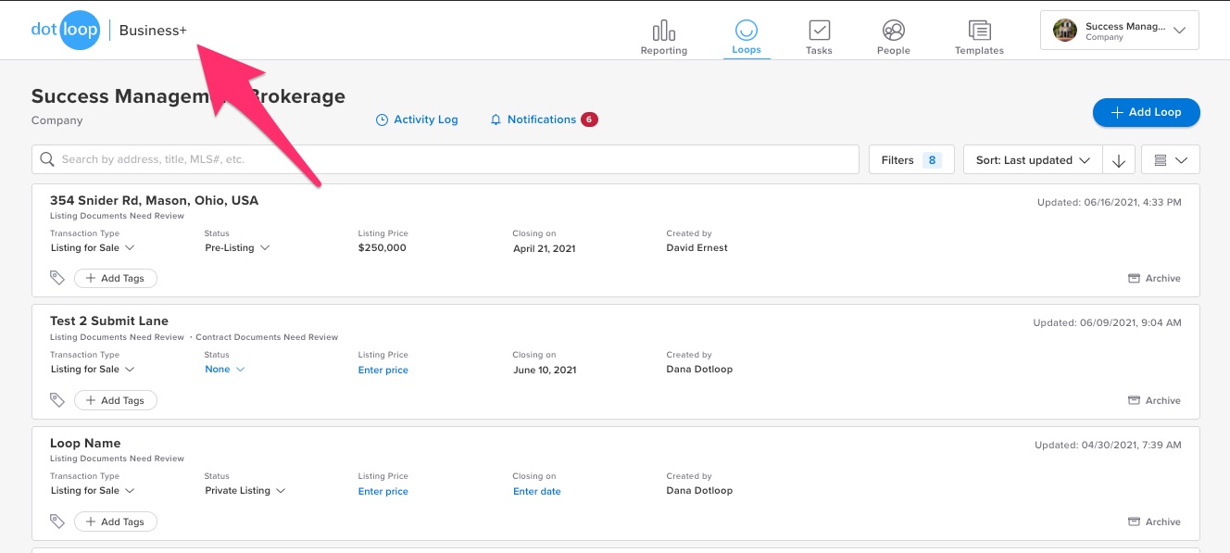Open the Filters panel
Screen dimensions: 1230x553
910,158
